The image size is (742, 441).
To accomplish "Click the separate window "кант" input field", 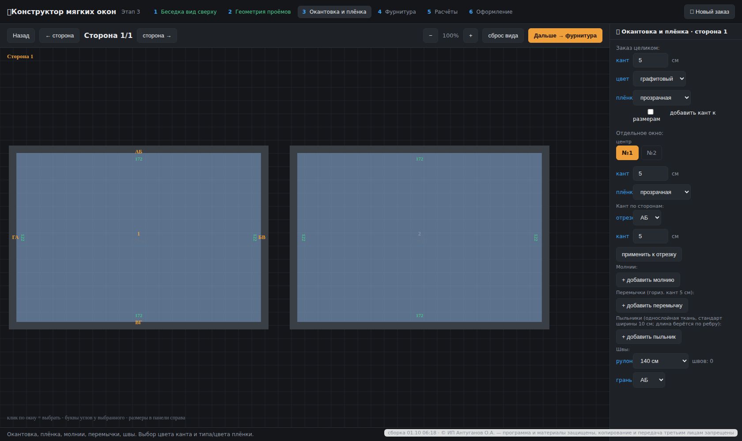I will click(651, 174).
